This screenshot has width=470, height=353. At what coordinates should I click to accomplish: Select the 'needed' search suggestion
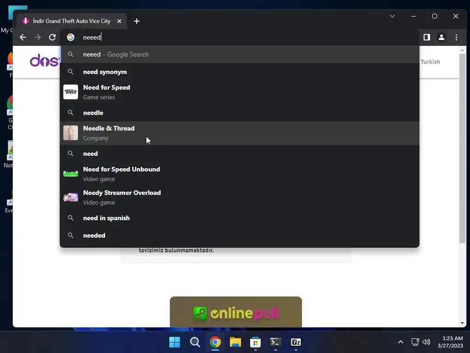(240, 235)
